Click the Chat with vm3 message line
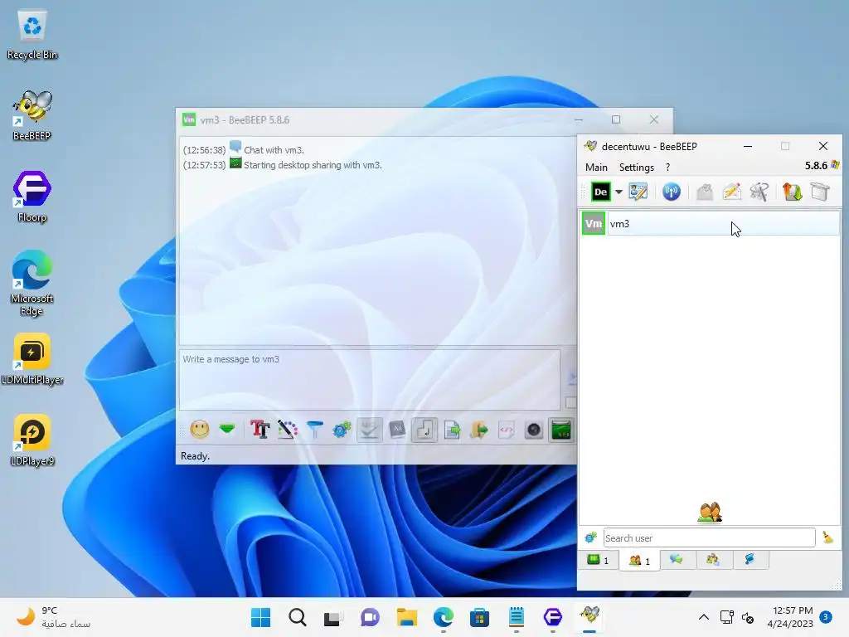This screenshot has width=849, height=637. (x=274, y=150)
